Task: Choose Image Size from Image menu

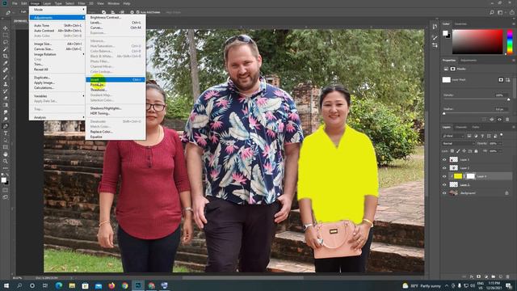Action: (x=57, y=44)
